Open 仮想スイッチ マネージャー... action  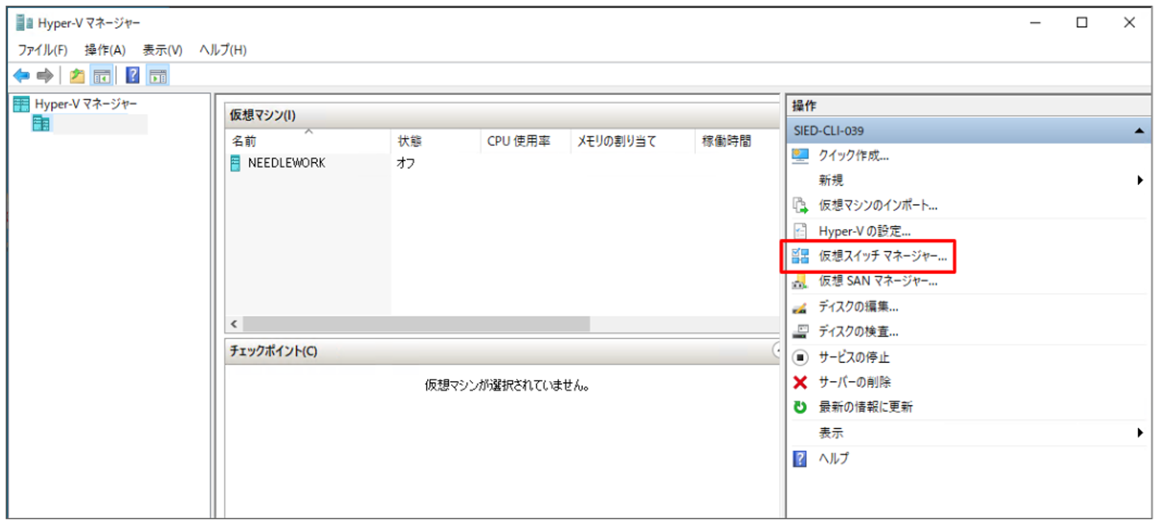click(x=882, y=256)
